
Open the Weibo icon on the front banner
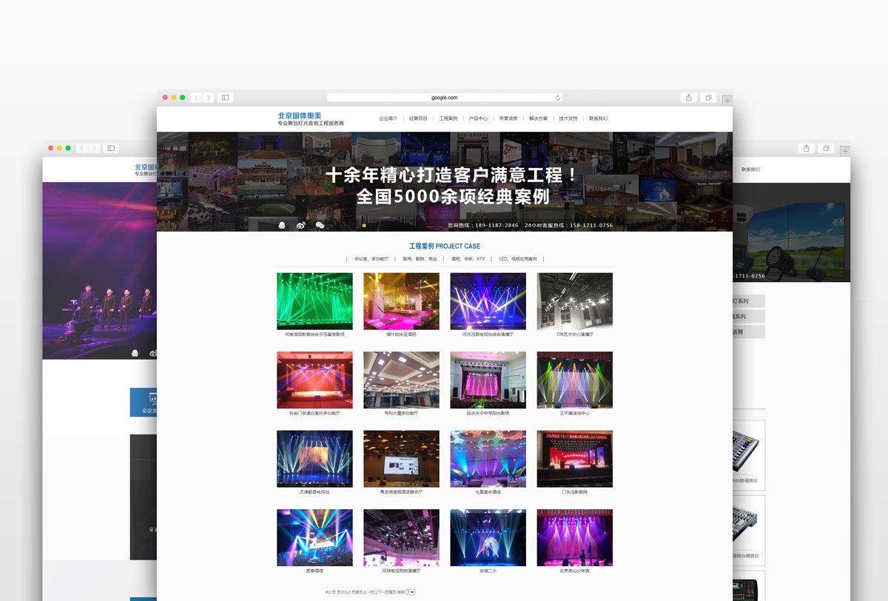[300, 225]
